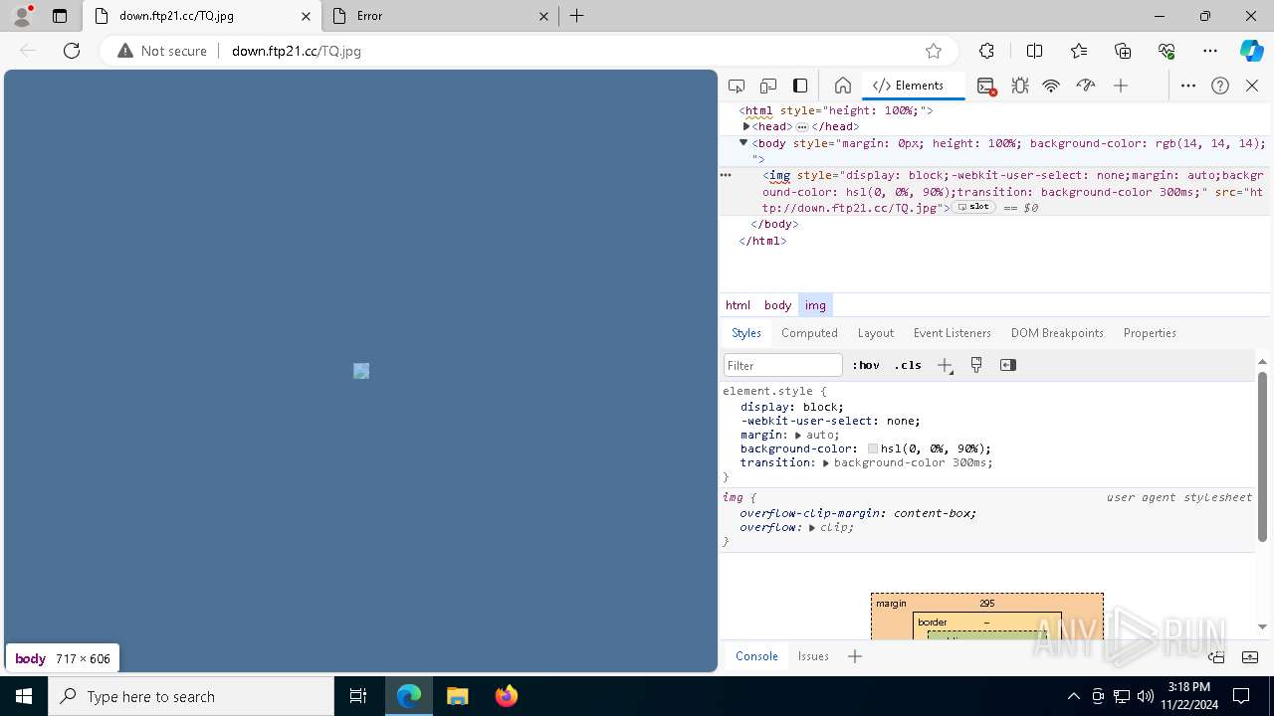Toggle the :hov element state pane
Screen dimensions: 1274x716
(866, 365)
